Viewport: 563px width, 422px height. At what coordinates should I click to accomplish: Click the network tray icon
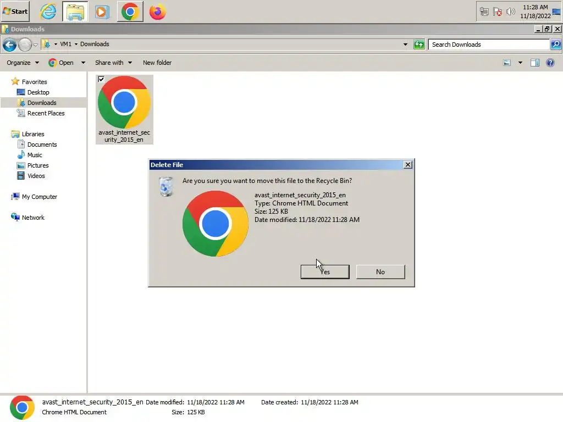tap(484, 12)
